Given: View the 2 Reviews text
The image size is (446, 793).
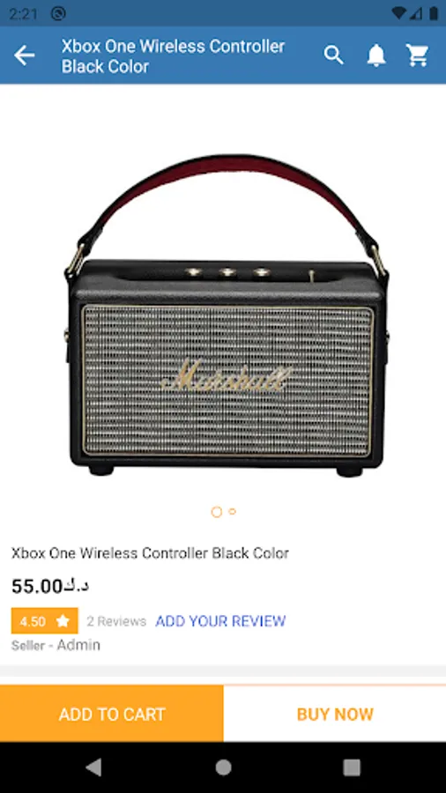Looking at the screenshot, I should pyautogui.click(x=116, y=621).
